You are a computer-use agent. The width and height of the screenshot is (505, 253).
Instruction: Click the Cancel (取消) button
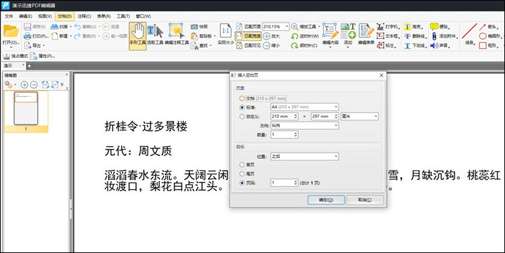(365, 200)
